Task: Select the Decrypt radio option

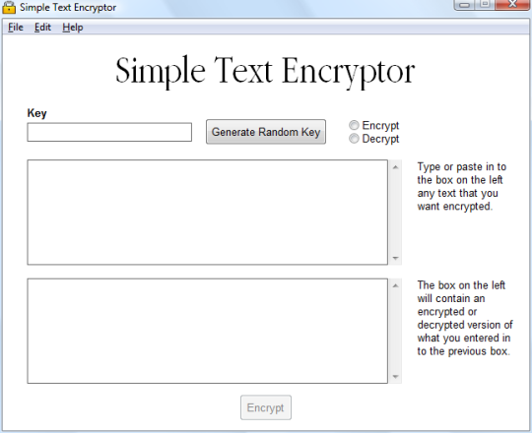Action: click(374, 139)
